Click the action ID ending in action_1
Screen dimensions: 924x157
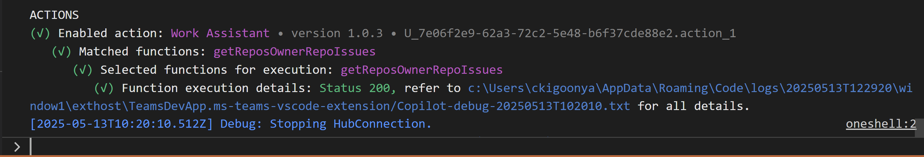click(x=570, y=33)
